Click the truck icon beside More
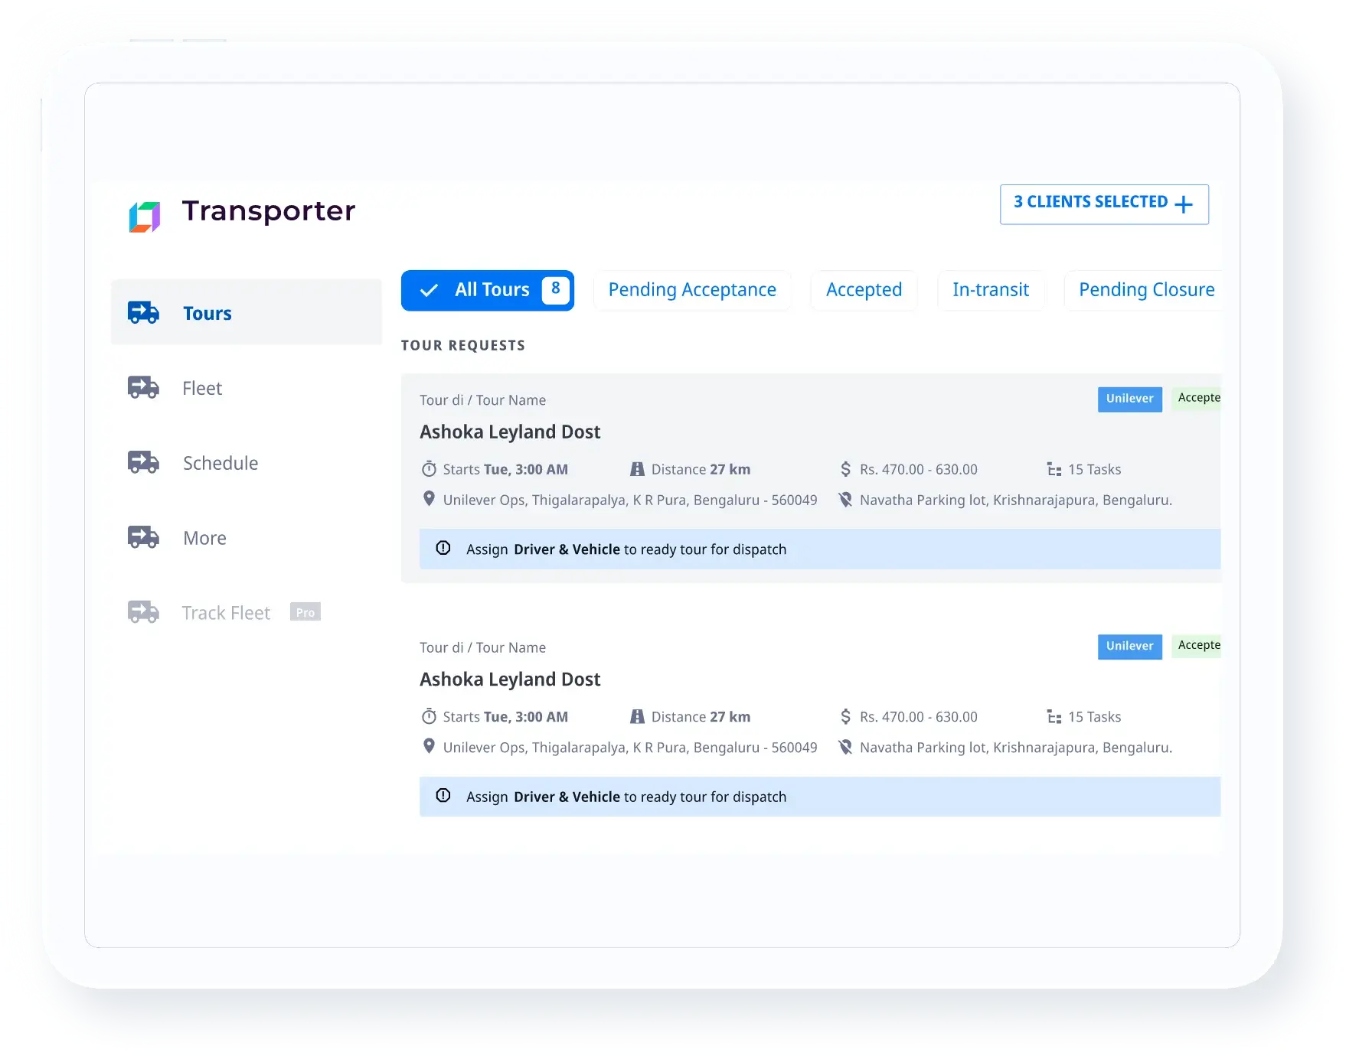 pos(143,537)
